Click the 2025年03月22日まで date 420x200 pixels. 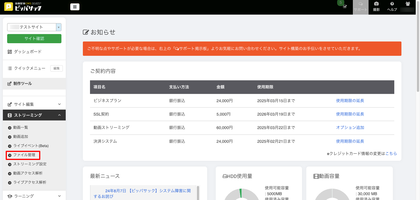(x=276, y=128)
